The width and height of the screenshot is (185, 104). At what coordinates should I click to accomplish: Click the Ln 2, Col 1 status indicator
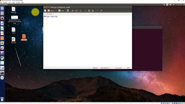tap(119, 68)
